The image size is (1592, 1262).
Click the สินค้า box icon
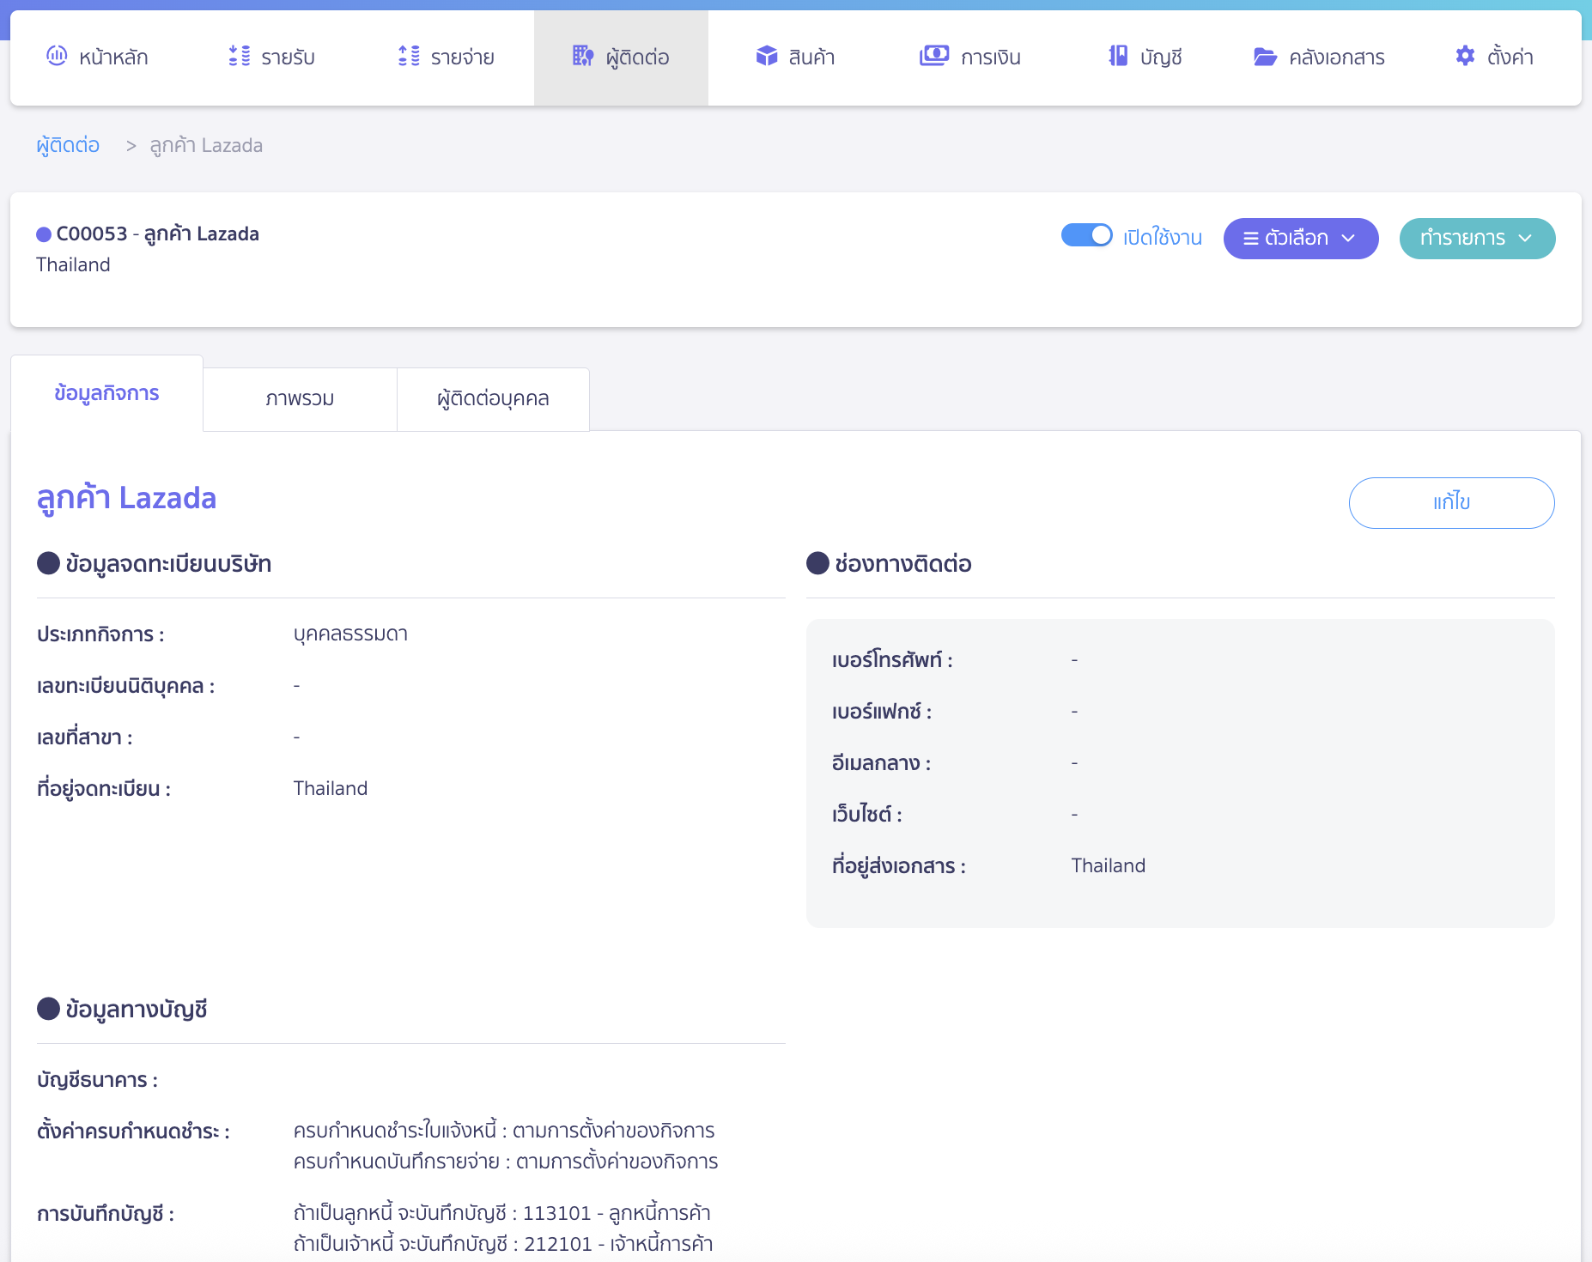click(x=766, y=57)
